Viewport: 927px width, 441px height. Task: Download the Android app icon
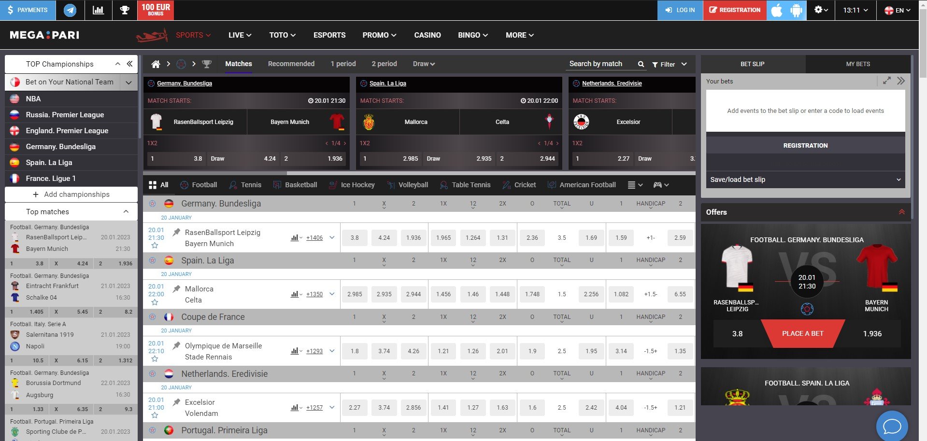pos(796,10)
